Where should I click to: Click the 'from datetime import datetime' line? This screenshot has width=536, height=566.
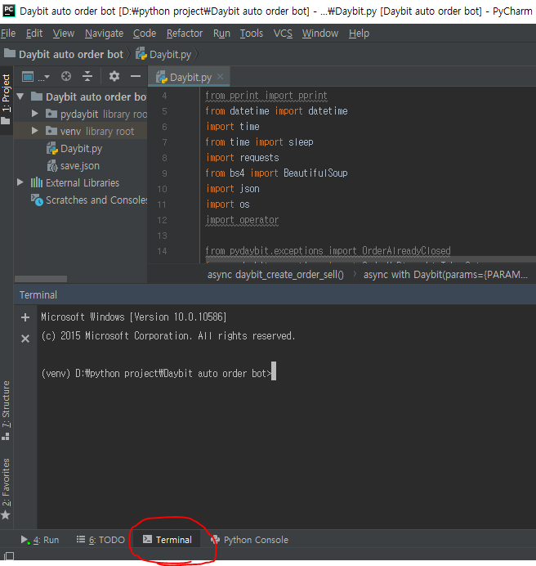277,111
